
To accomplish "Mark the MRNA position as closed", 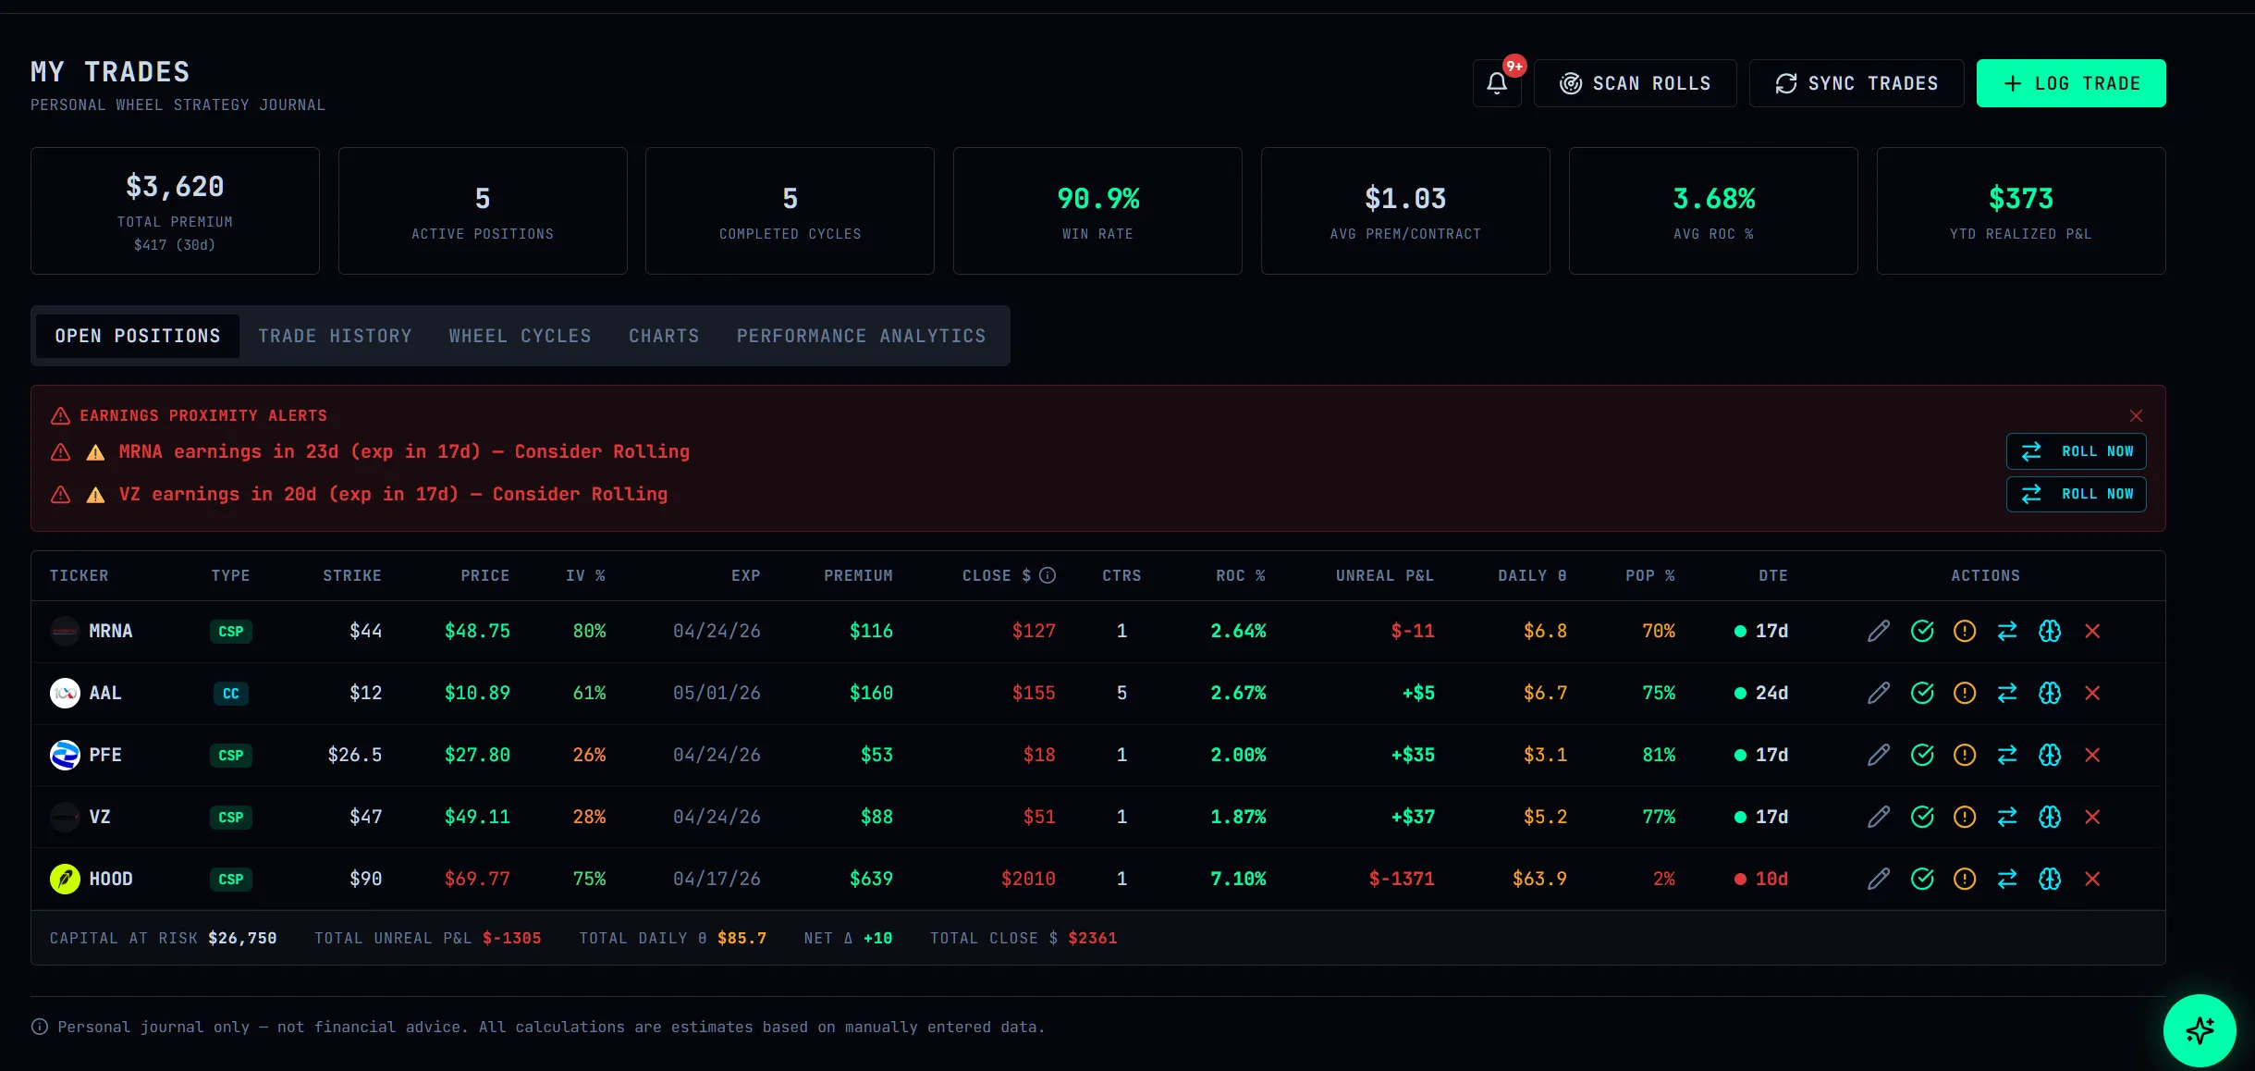I will point(1922,631).
